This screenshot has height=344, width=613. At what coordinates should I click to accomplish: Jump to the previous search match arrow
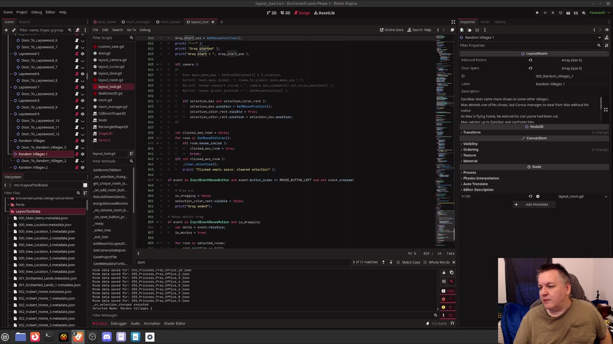click(383, 262)
